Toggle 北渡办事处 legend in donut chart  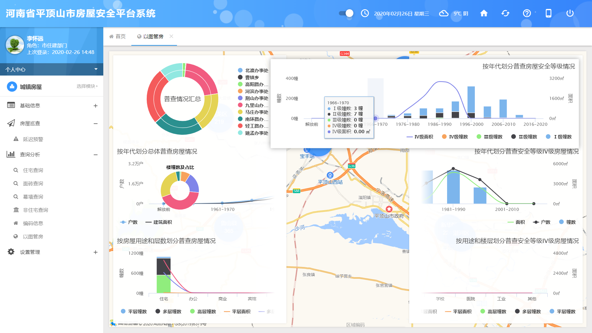pyautogui.click(x=253, y=70)
